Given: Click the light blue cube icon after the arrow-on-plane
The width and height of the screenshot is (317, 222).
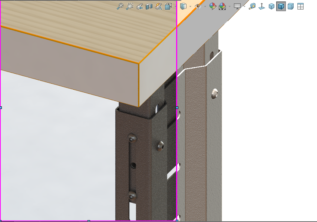Looking at the screenshot, I should [271, 6].
